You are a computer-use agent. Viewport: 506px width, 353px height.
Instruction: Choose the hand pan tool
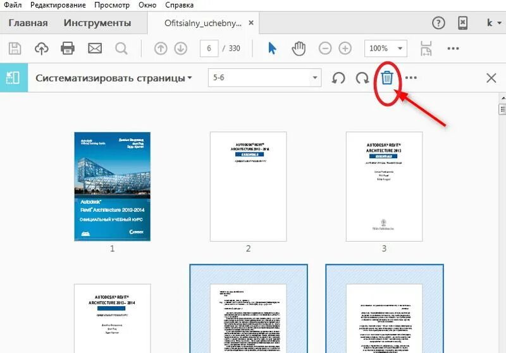(299, 49)
